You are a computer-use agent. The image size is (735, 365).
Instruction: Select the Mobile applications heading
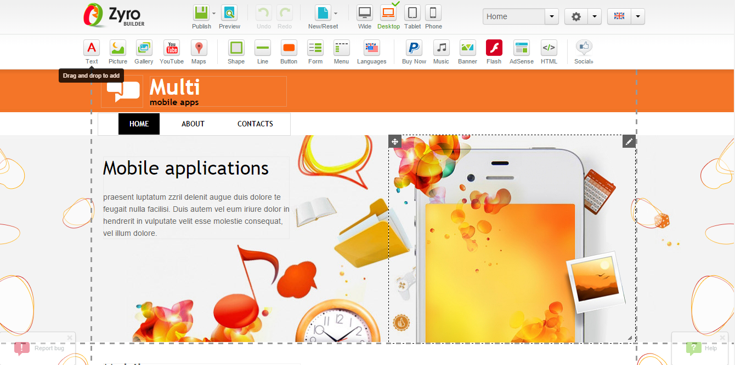(186, 168)
